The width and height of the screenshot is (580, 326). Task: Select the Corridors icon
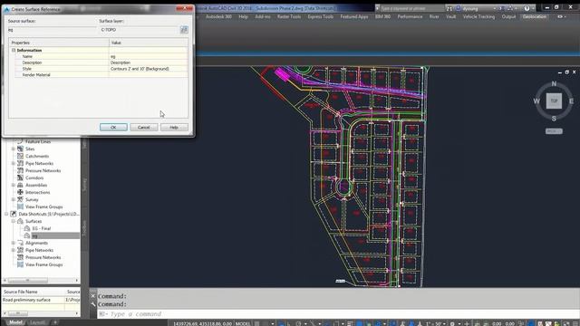click(20, 177)
